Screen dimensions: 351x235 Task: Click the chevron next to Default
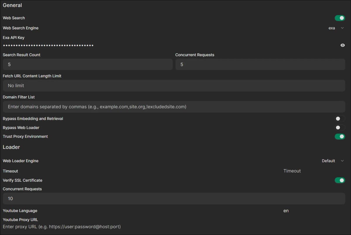click(x=342, y=161)
